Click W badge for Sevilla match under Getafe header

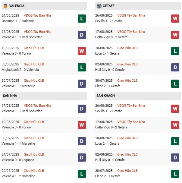pos(175,19)
